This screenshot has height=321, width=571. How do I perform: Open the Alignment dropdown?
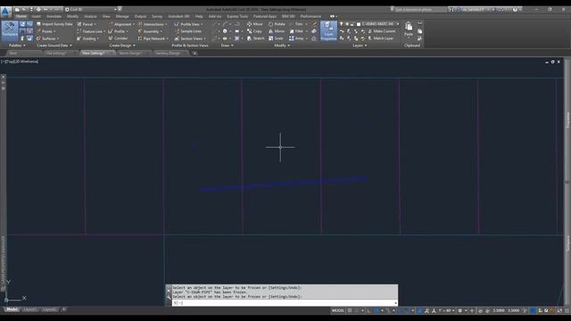click(x=121, y=24)
